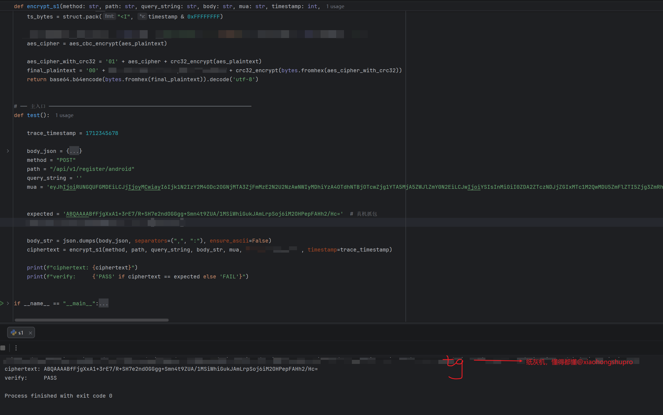Click the 'verify: PASS' console output line

[x=31, y=378]
